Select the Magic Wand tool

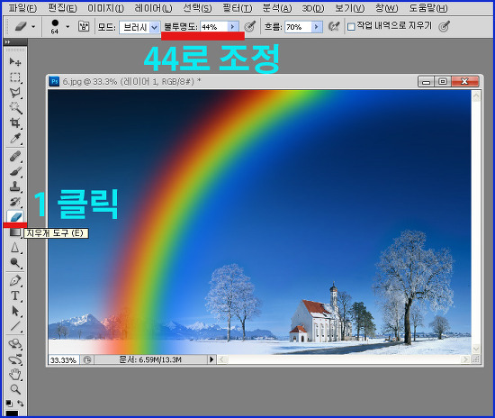(14, 108)
